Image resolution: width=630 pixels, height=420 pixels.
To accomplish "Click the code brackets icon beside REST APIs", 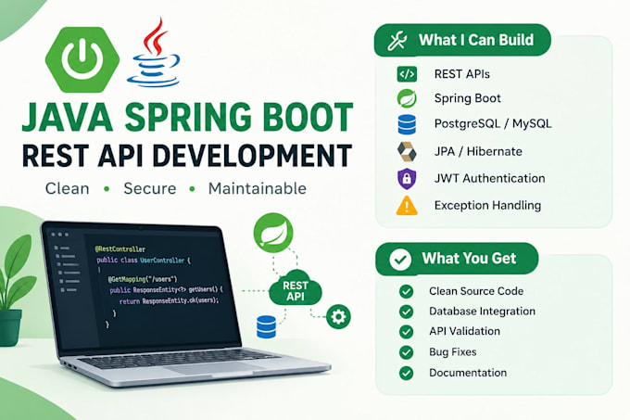I will (407, 74).
